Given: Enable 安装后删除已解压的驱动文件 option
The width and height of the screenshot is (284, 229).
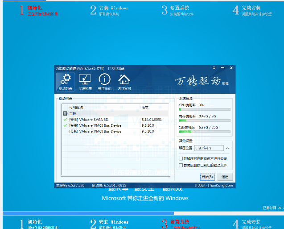Looking at the screenshot, I should click(x=181, y=165).
